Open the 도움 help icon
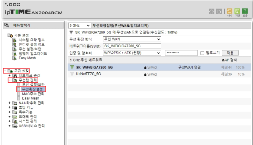Viewport: 253px width, 145px height. click(x=245, y=11)
